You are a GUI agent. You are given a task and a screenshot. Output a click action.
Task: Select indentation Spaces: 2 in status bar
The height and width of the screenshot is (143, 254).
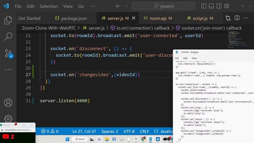click(110, 131)
